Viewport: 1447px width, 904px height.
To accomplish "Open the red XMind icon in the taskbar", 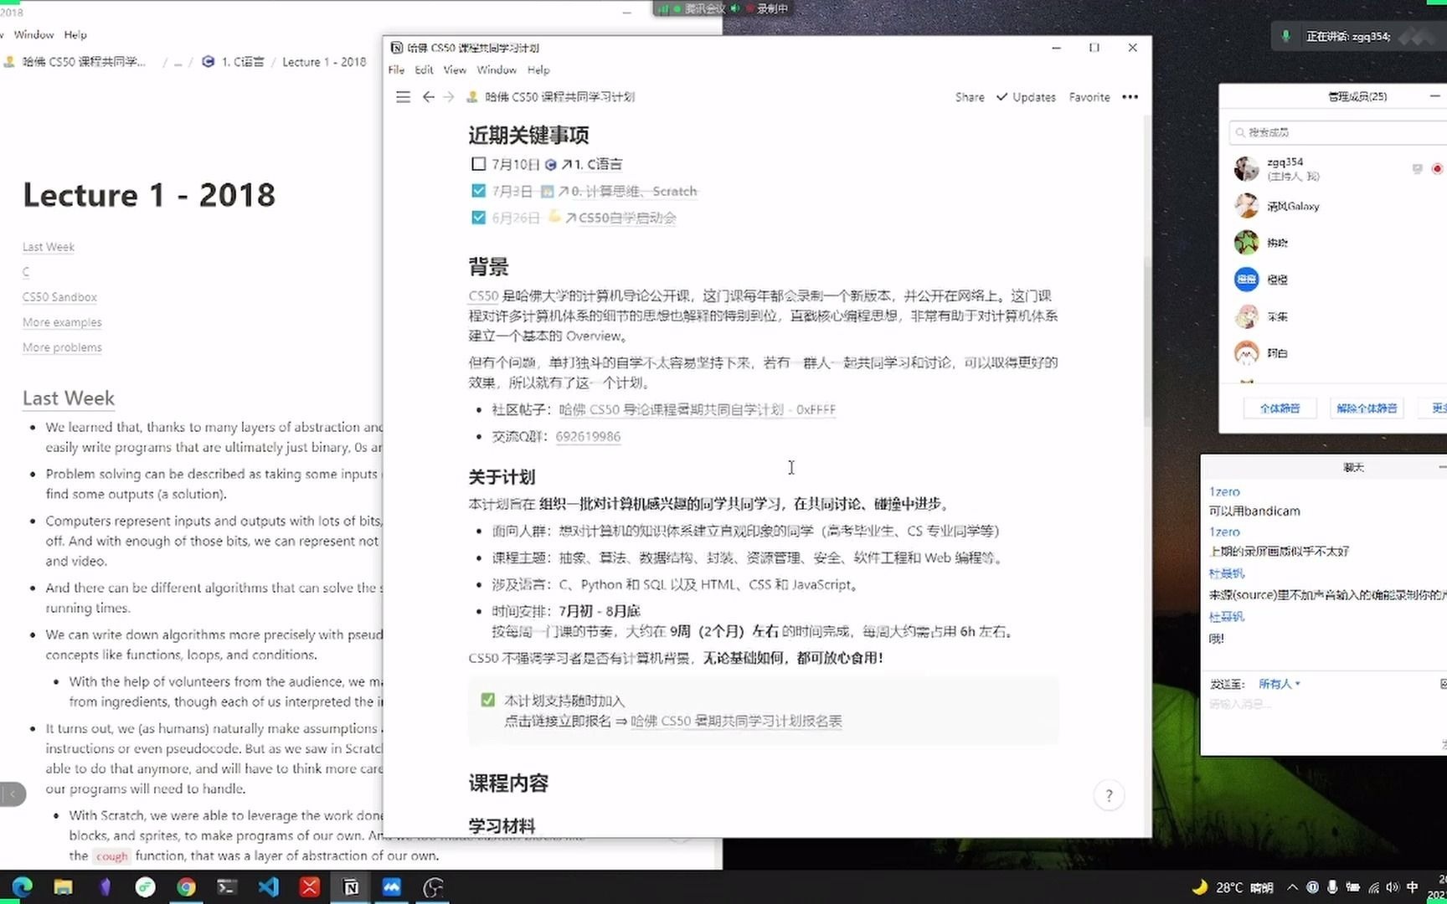I will click(x=309, y=887).
